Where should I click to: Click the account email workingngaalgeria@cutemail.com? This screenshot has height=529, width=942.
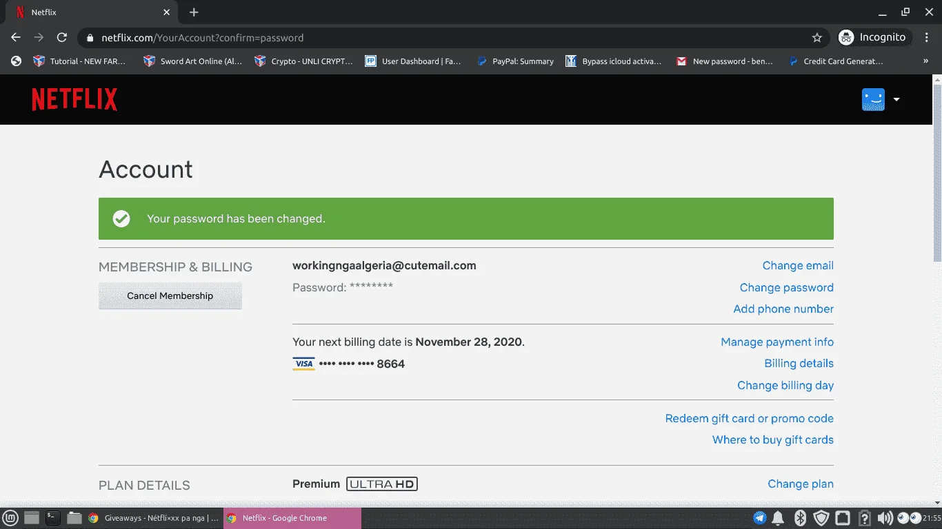pos(384,265)
